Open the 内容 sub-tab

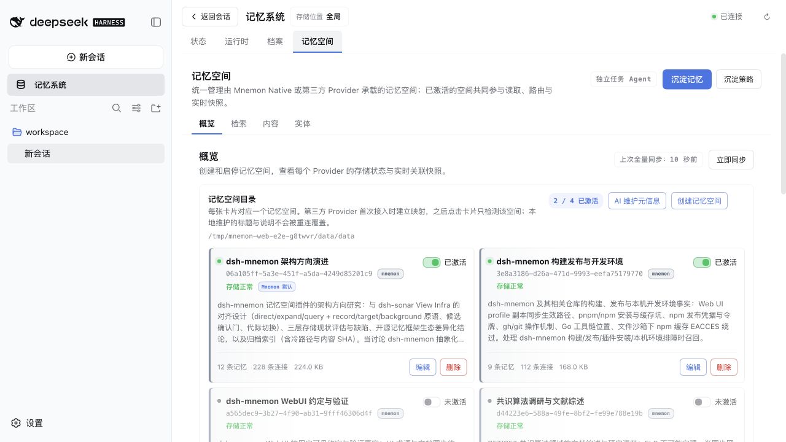coord(271,123)
